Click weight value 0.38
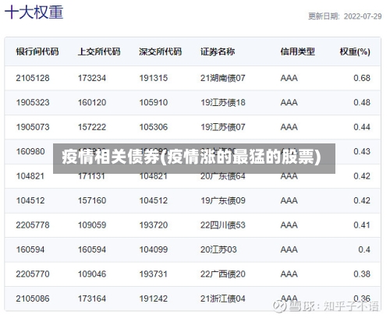This screenshot has width=390, height=318. coord(362,274)
